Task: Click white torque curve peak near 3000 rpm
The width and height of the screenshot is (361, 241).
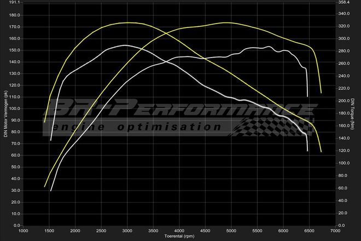Action: (125, 45)
